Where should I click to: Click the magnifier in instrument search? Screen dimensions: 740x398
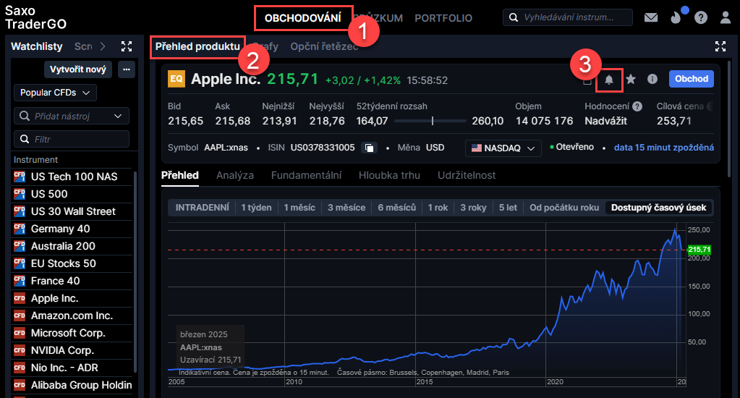(x=514, y=17)
